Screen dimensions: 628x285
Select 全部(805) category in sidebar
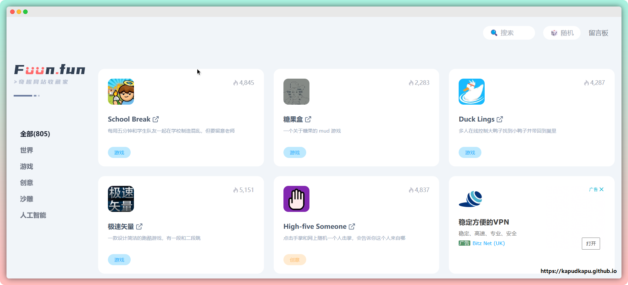[x=35, y=134]
